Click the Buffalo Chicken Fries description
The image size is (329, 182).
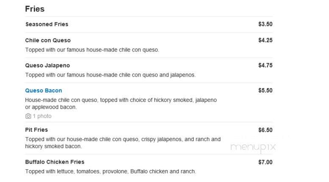coord(111,171)
